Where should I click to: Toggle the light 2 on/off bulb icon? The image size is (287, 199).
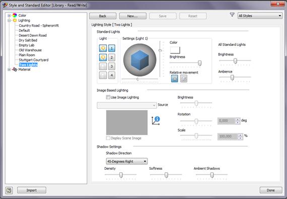[x=103, y=57]
